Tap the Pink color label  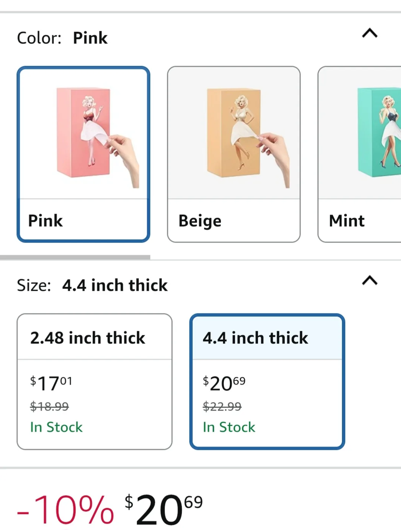pos(46,221)
